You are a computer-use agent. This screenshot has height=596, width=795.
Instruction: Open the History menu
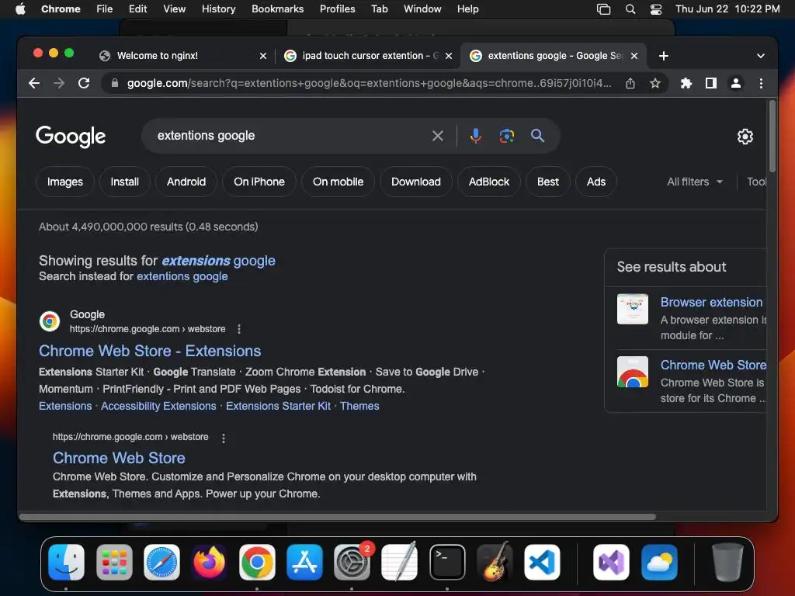coord(218,9)
